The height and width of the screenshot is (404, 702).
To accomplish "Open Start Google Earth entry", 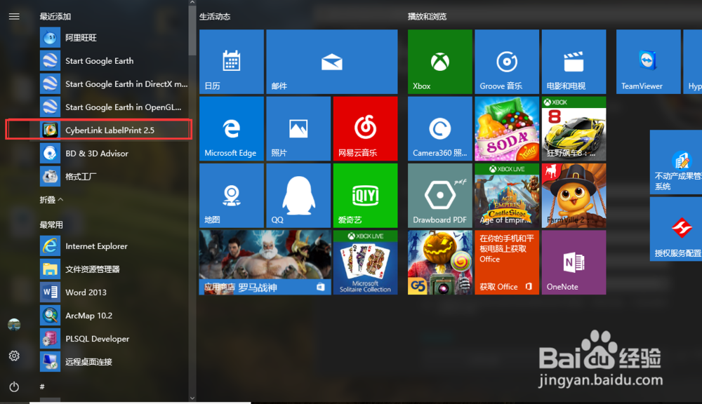I will [113, 61].
